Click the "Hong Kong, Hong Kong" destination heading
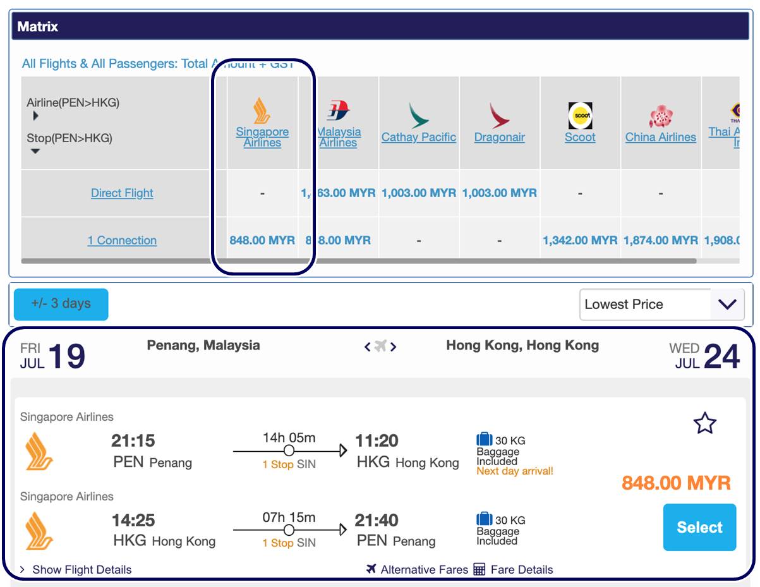 (x=522, y=345)
